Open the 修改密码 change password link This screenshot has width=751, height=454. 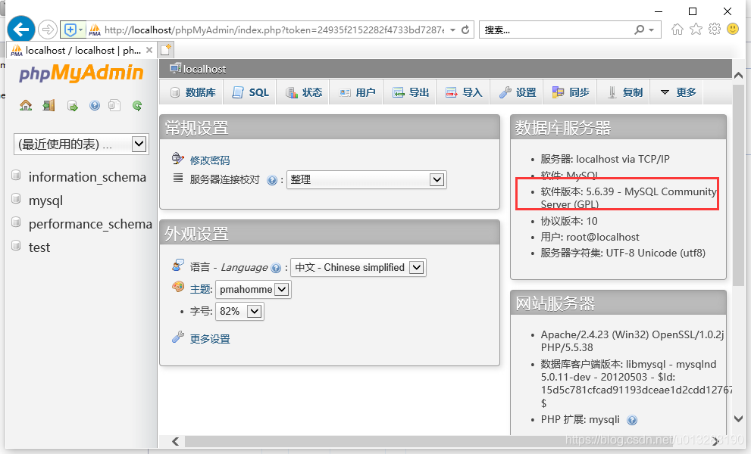[210, 160]
